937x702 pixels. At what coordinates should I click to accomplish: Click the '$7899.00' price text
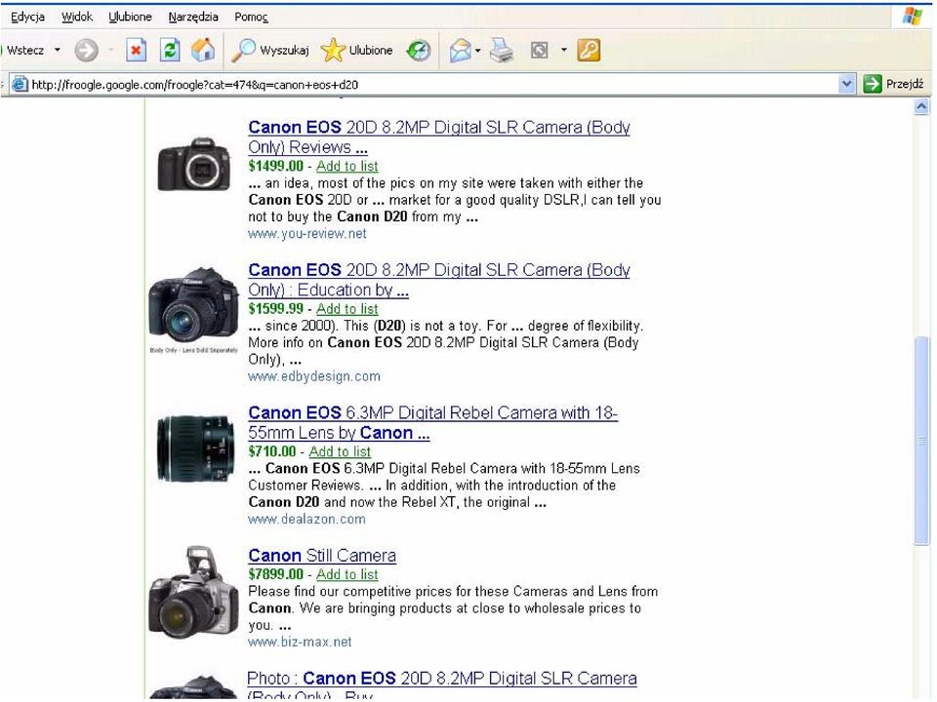click(276, 574)
